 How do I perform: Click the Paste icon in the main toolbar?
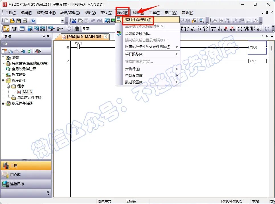87,21
